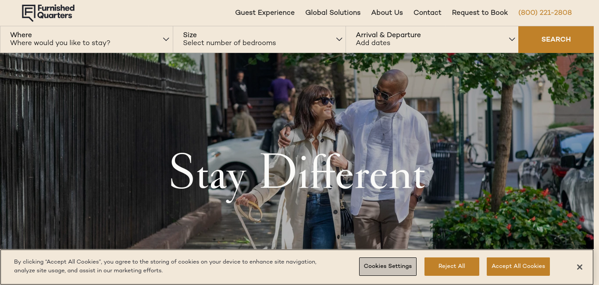
Task: Open Guest Experience menu
Action: click(265, 13)
